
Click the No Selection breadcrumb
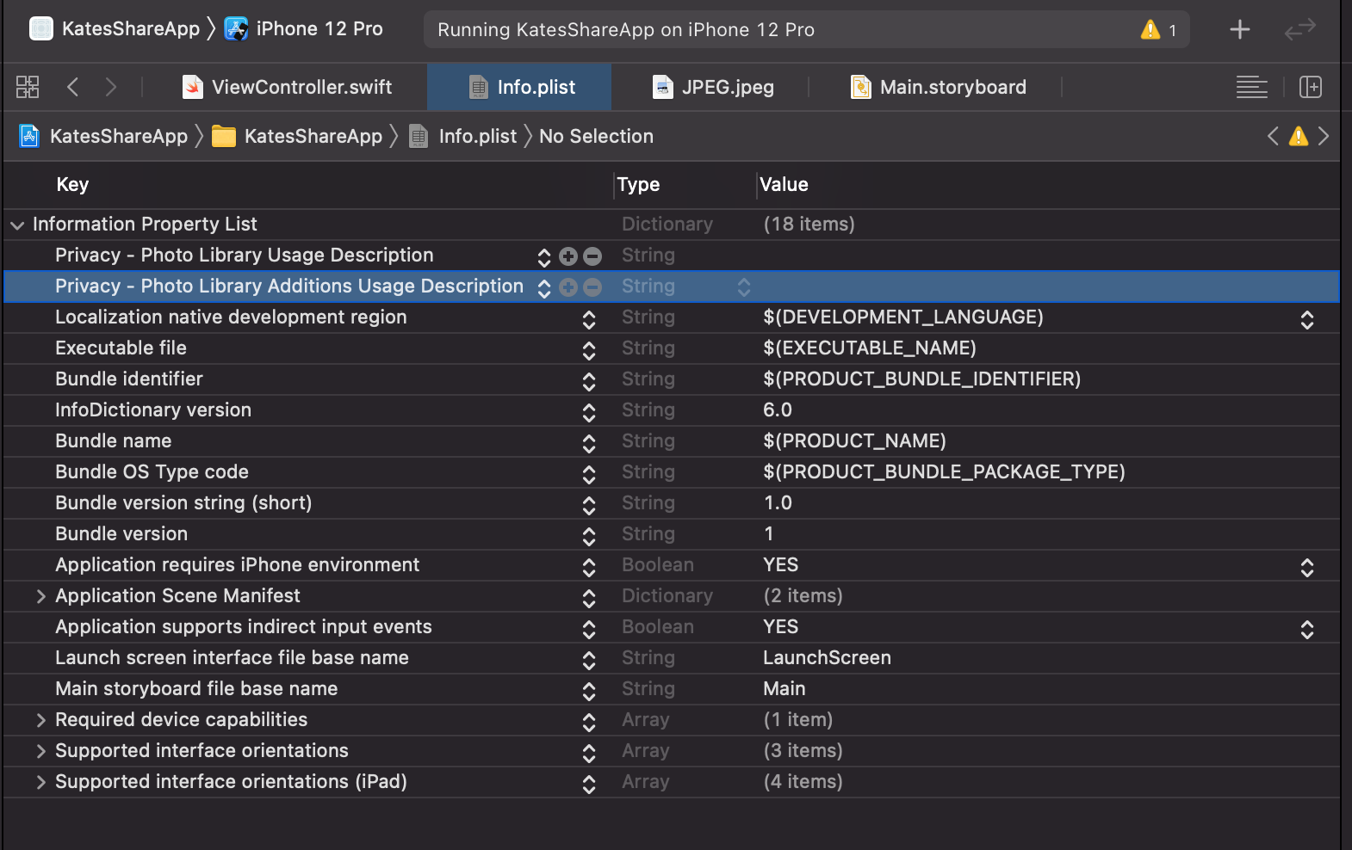click(596, 136)
